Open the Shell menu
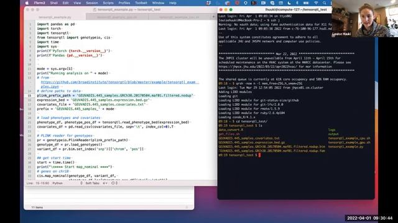This screenshot has width=398, height=223. tap(53, 3)
